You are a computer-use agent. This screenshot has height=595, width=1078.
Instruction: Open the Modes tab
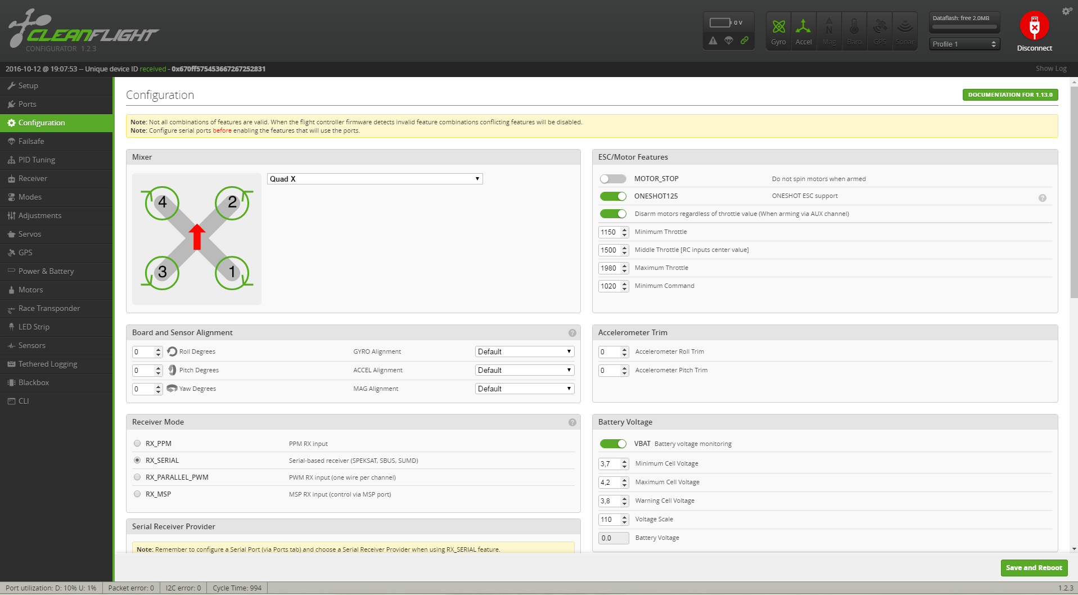pyautogui.click(x=56, y=197)
